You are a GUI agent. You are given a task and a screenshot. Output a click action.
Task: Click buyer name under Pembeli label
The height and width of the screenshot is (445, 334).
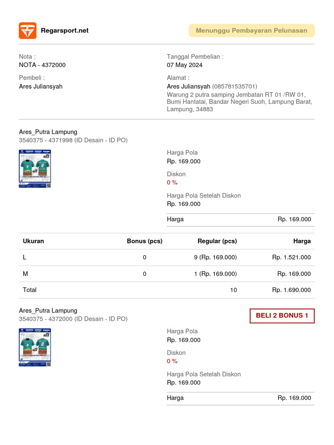(40, 86)
